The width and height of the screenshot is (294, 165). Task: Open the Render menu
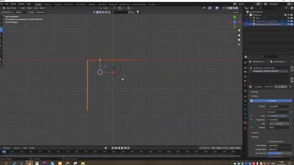(x=13, y=4)
